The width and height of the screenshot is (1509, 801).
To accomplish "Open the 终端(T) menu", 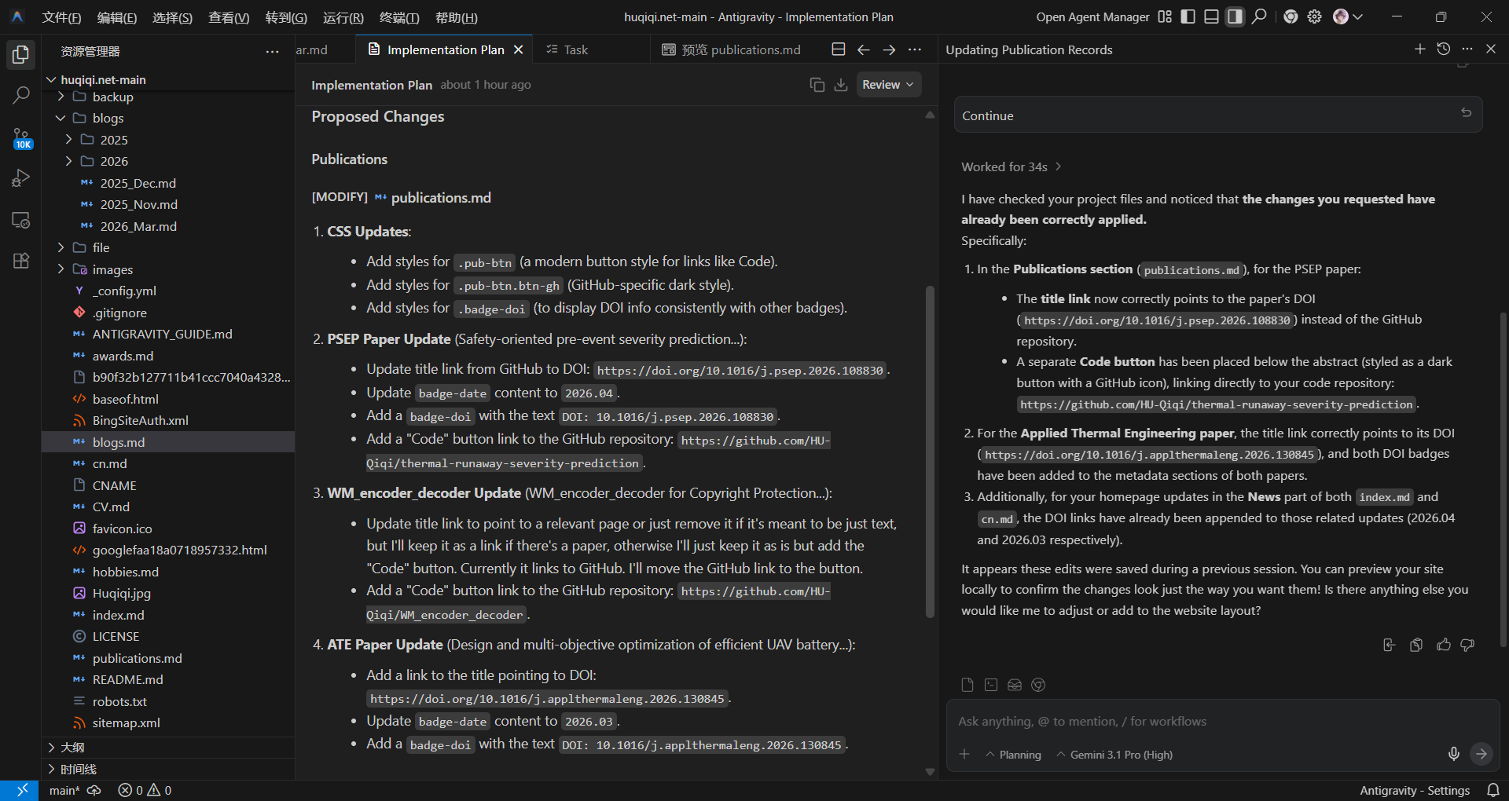I will [x=399, y=17].
